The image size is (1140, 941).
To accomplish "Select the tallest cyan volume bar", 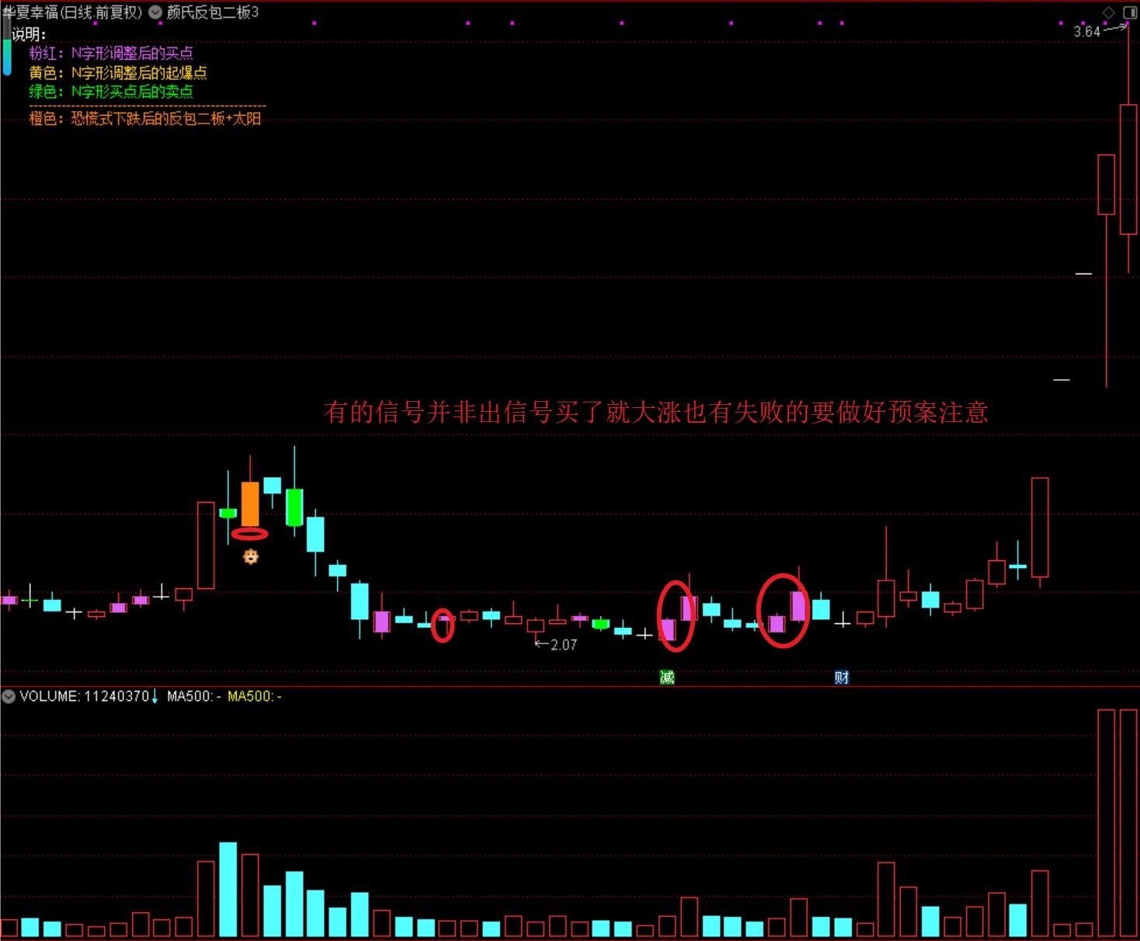I will click(228, 889).
